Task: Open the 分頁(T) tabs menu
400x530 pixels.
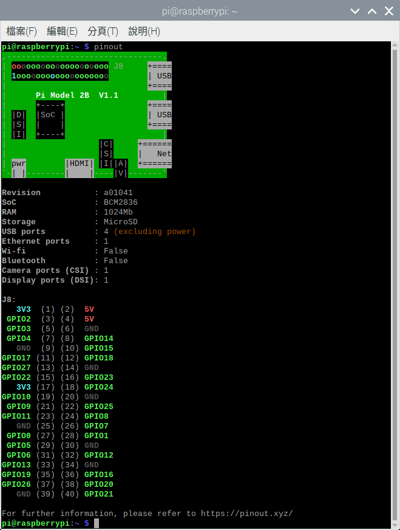Action: click(x=103, y=32)
